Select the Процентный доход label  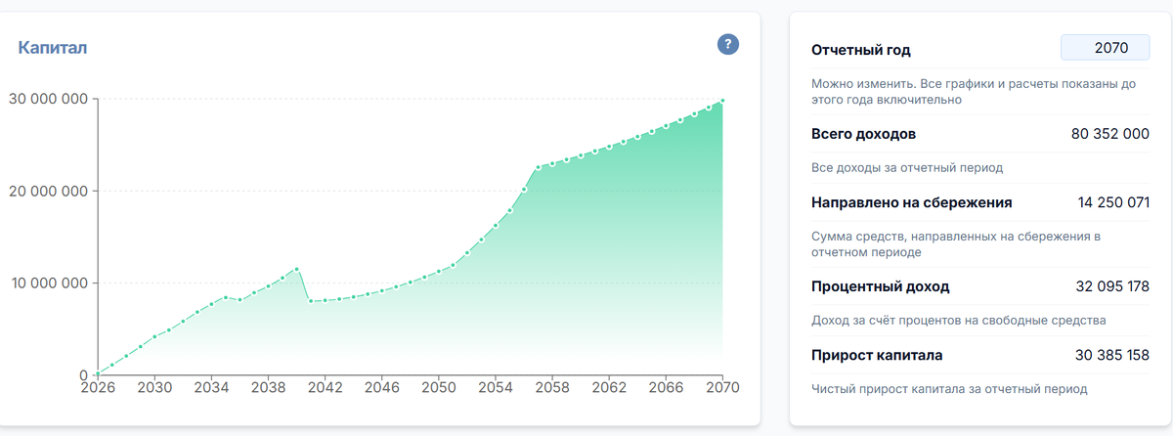[881, 286]
